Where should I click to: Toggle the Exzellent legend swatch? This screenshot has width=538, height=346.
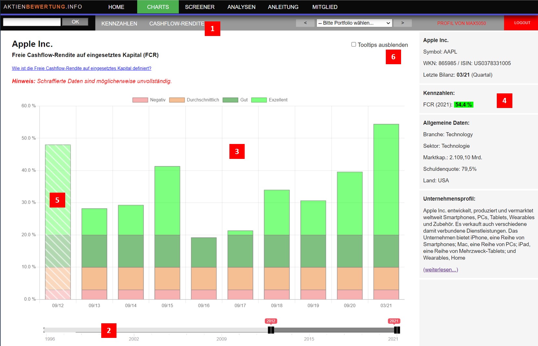click(x=259, y=100)
